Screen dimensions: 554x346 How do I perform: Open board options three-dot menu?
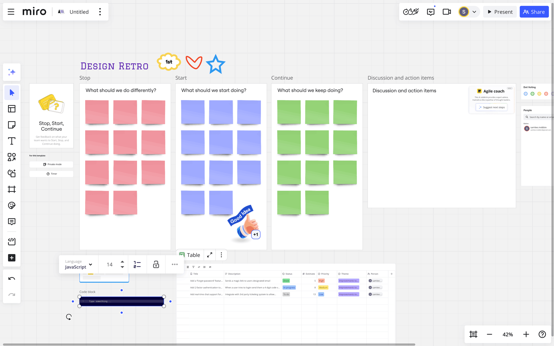[x=100, y=12]
